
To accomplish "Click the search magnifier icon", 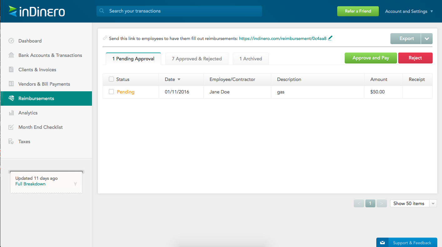I will coord(102,11).
